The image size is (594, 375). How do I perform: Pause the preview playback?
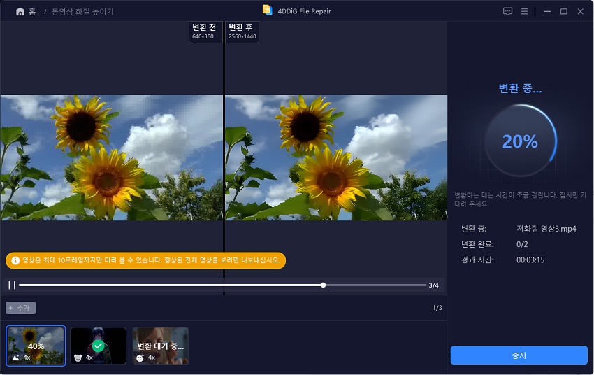(12, 285)
